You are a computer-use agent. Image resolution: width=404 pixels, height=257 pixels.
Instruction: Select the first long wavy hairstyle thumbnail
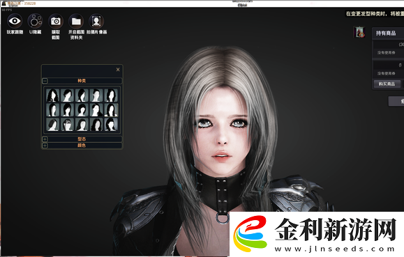click(x=53, y=95)
